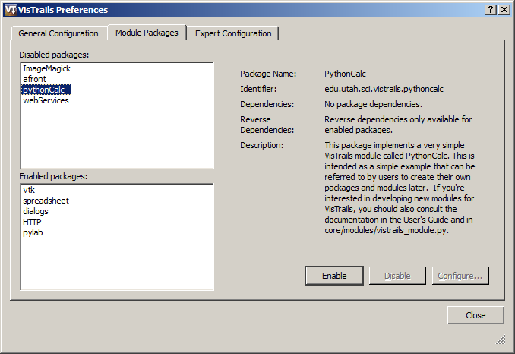Click the greyed-out Disable button
This screenshot has height=354, width=515.
pyautogui.click(x=397, y=276)
